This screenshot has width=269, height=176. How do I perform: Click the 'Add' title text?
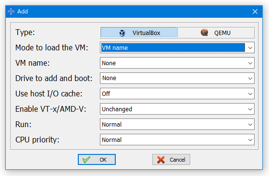coord(23,12)
